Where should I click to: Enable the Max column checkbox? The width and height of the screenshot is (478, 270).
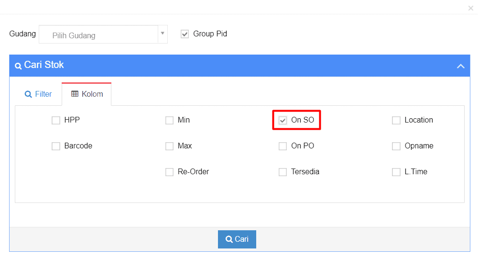tap(169, 146)
